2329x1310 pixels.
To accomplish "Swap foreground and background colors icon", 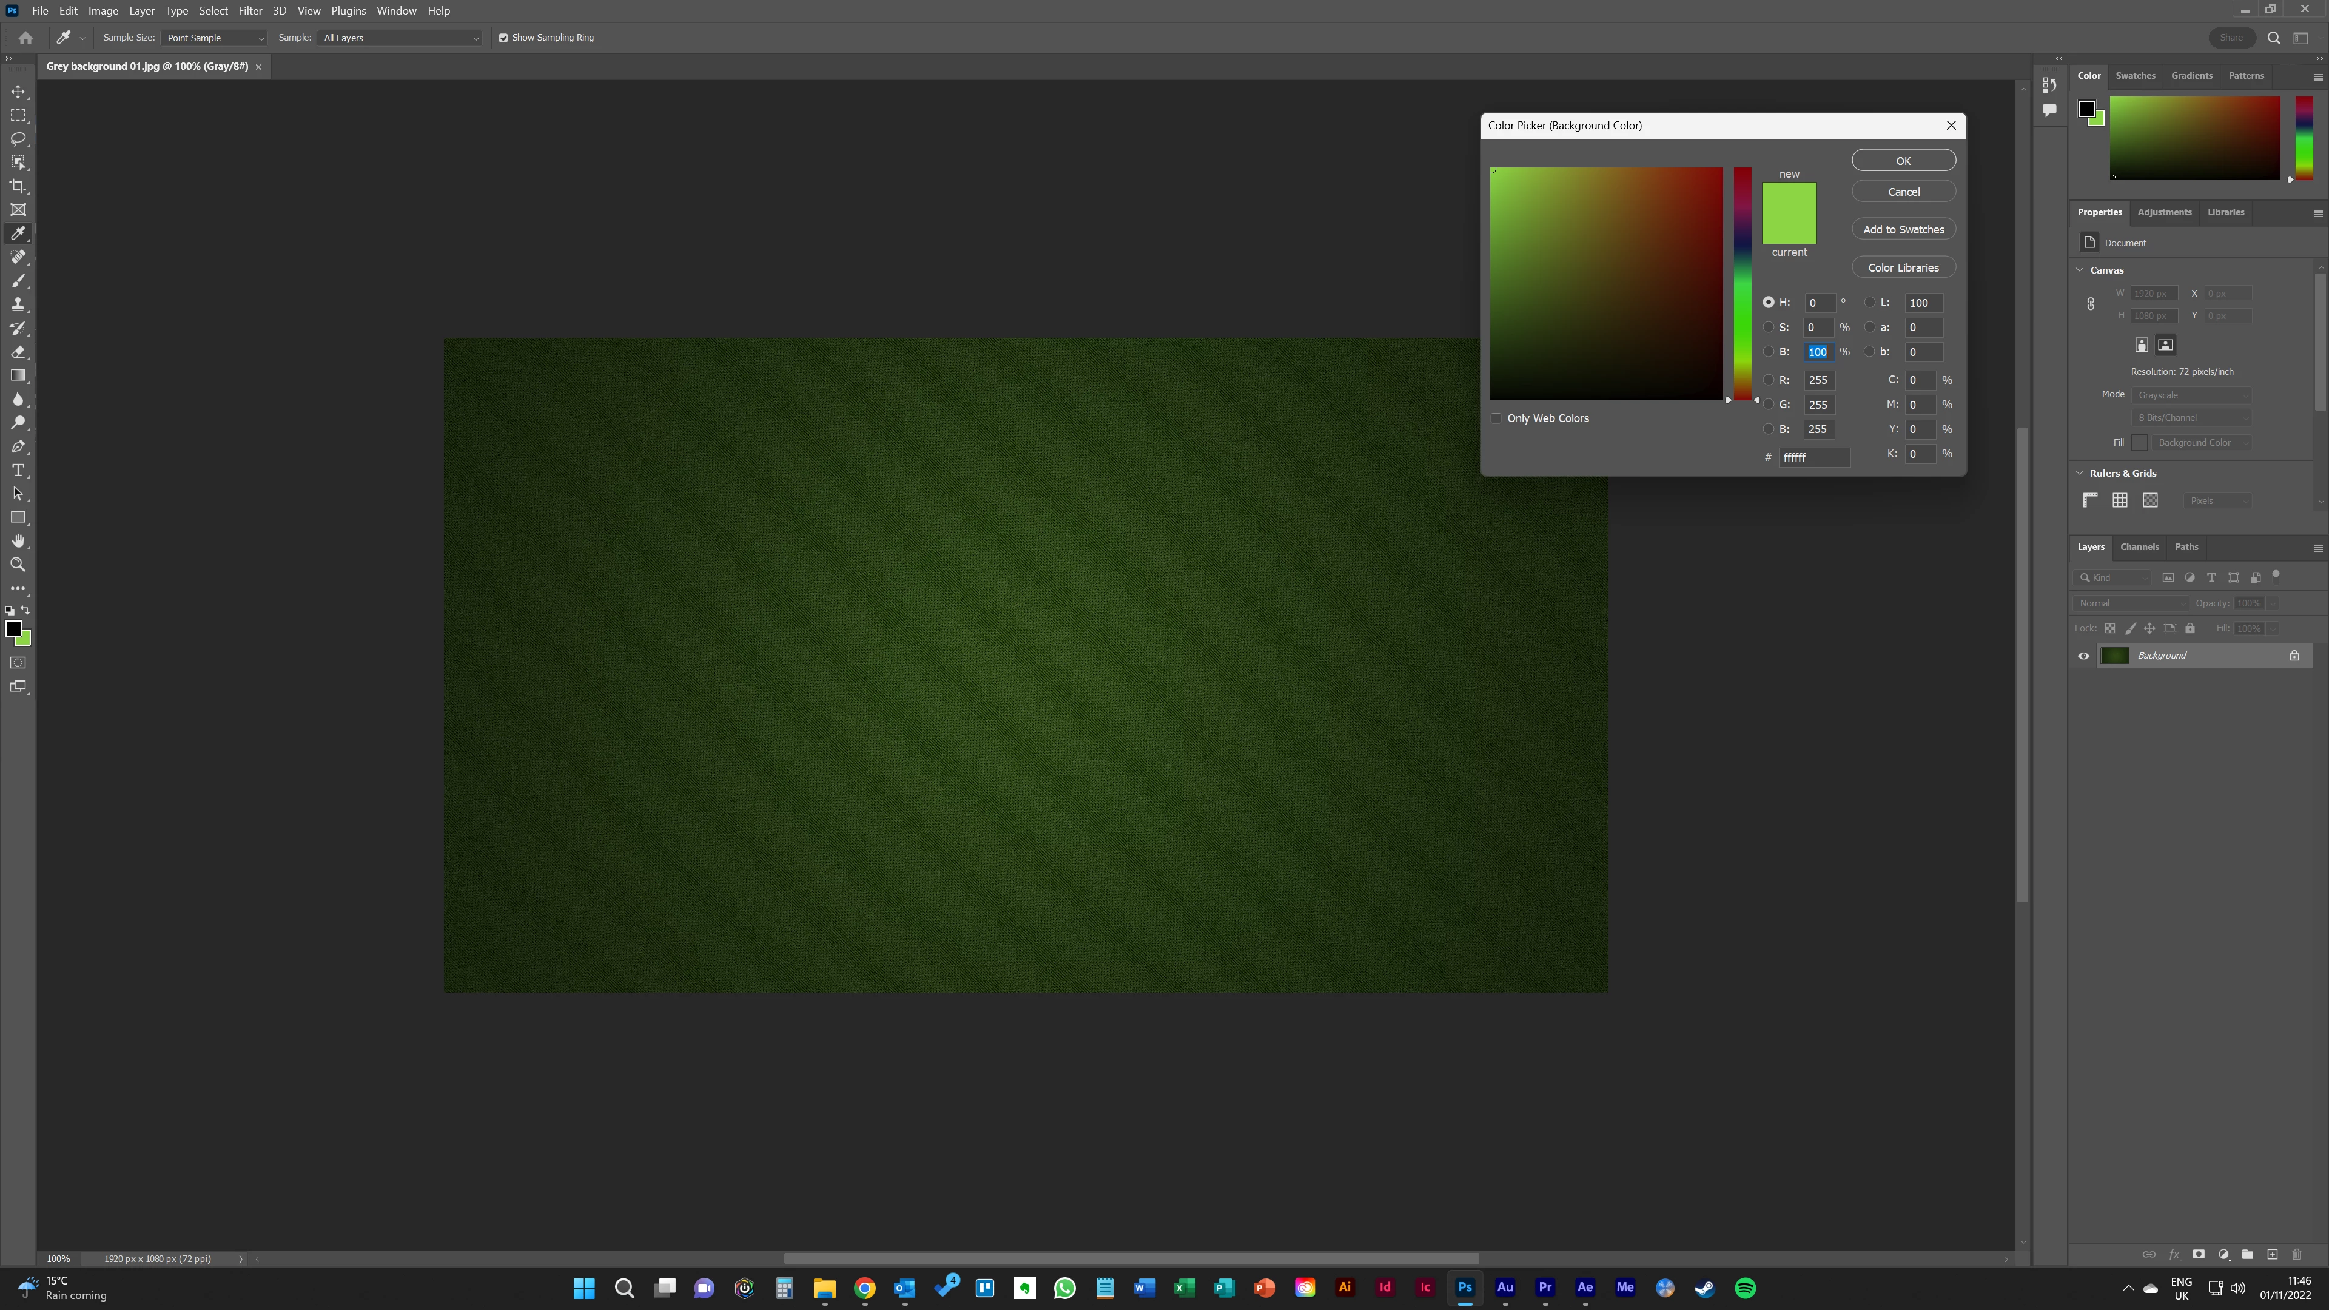I will point(25,610).
